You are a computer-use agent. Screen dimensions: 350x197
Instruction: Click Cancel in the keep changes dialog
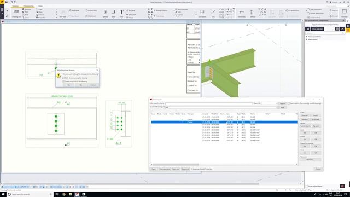point(93,85)
